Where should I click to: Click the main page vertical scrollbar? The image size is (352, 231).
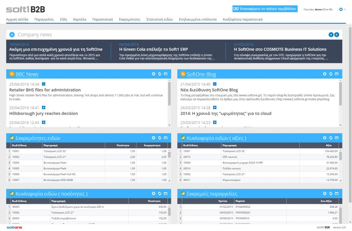350,114
